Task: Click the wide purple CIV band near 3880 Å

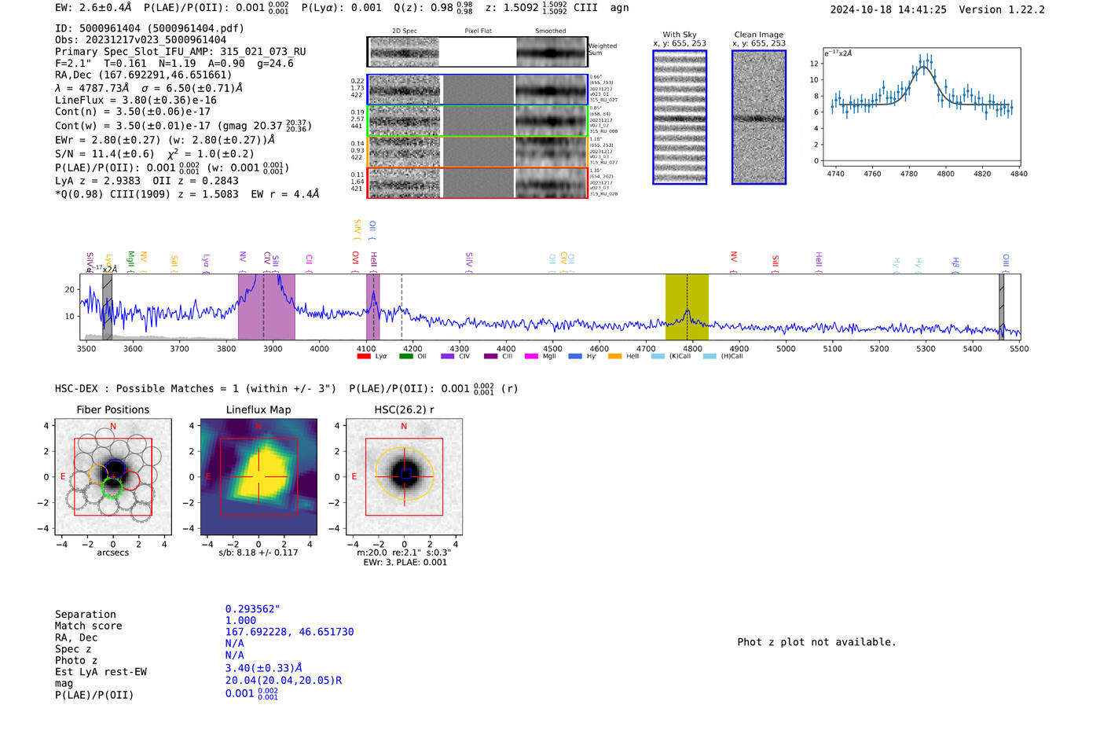Action: coord(266,307)
